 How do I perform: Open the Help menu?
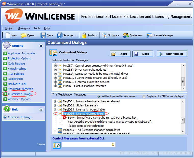47,28
